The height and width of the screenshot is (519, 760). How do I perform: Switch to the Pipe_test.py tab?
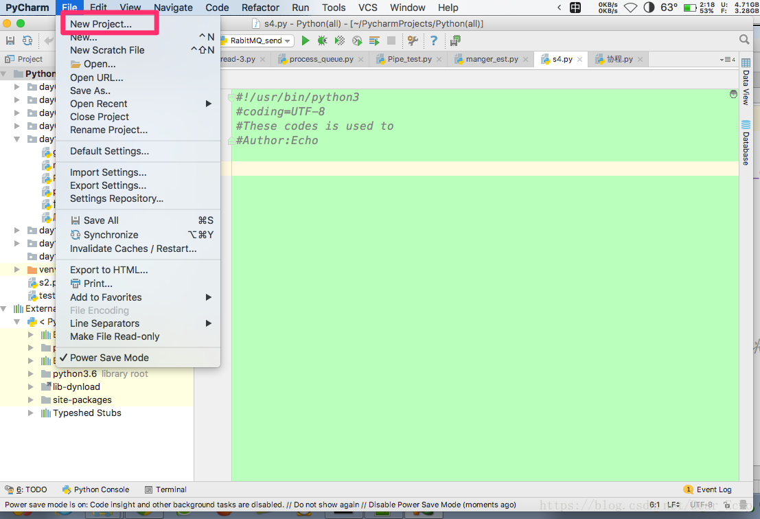point(408,59)
